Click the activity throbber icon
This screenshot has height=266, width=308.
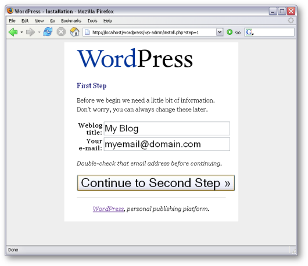291,20
